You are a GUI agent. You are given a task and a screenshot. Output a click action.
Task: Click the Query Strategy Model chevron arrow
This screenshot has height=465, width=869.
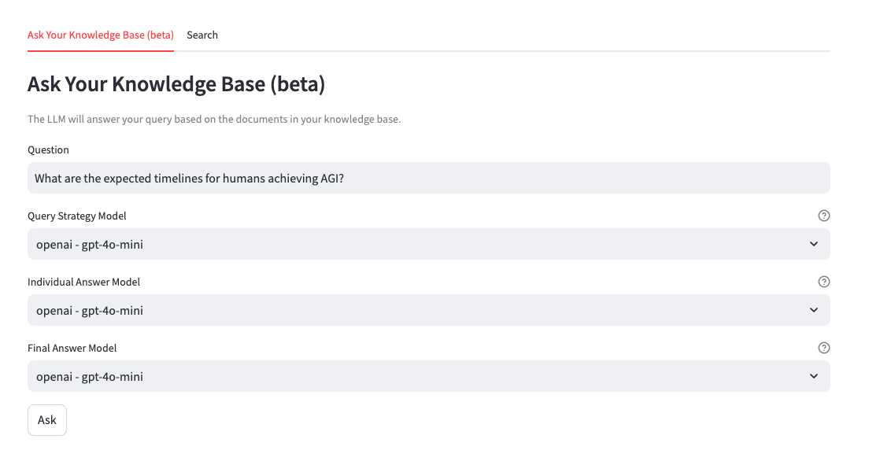(814, 244)
